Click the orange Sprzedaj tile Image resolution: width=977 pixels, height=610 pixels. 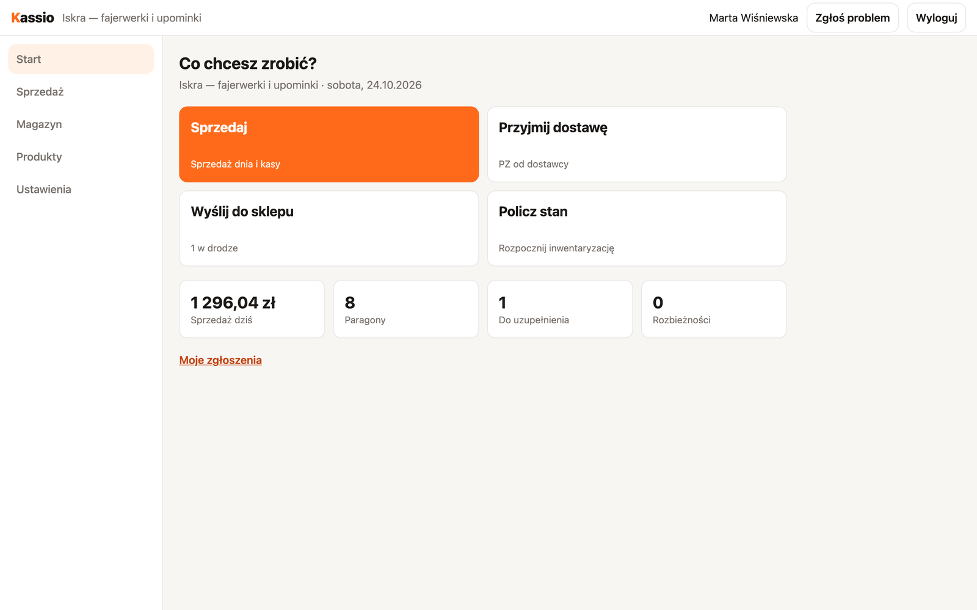click(329, 145)
